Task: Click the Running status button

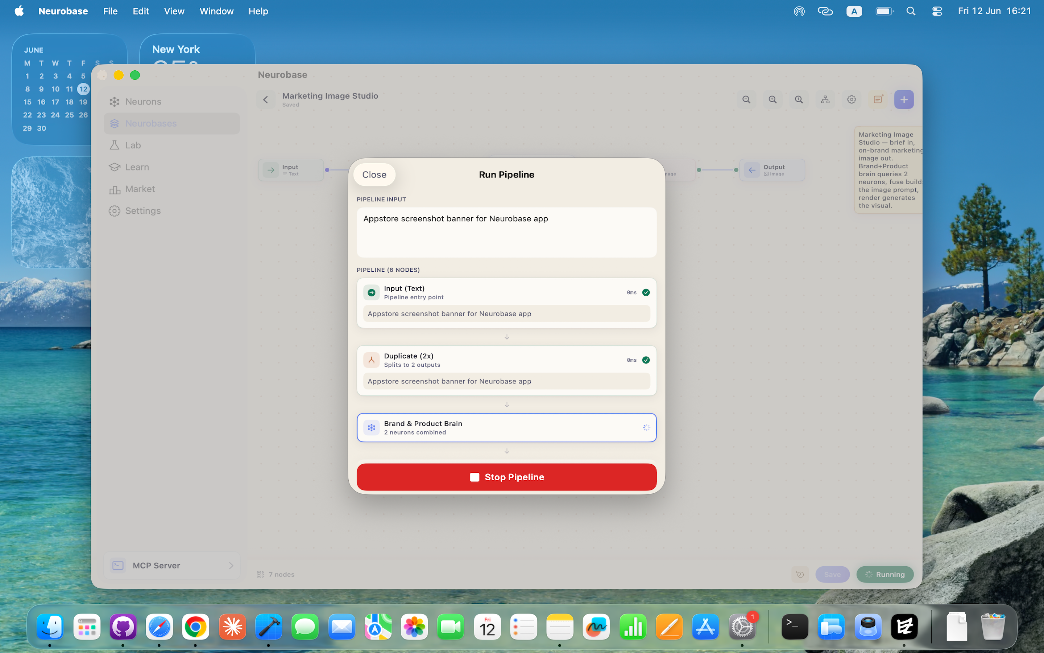Action: [x=885, y=574]
